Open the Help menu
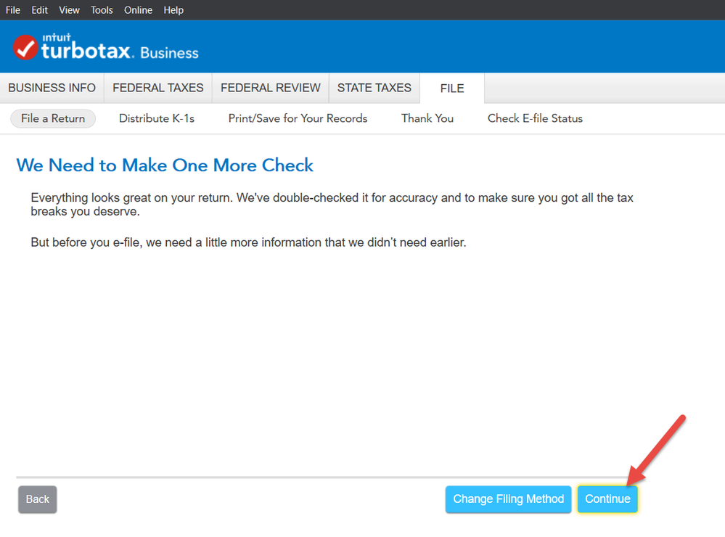 (x=173, y=10)
